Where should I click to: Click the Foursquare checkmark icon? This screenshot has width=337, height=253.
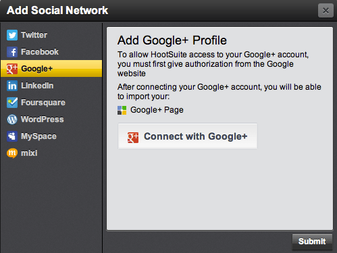coord(12,103)
